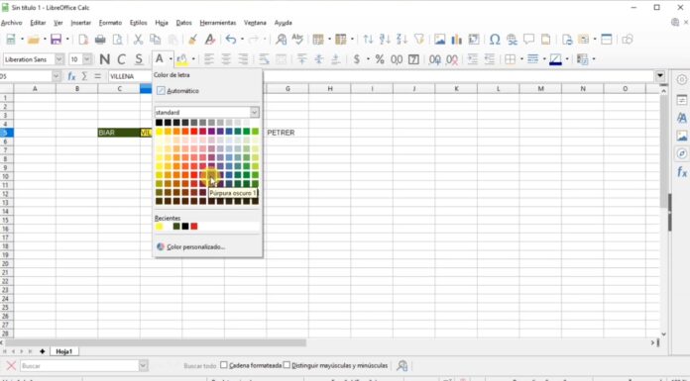This screenshot has width=690, height=381.
Task: Open the font size dropdown
Action: [87, 59]
